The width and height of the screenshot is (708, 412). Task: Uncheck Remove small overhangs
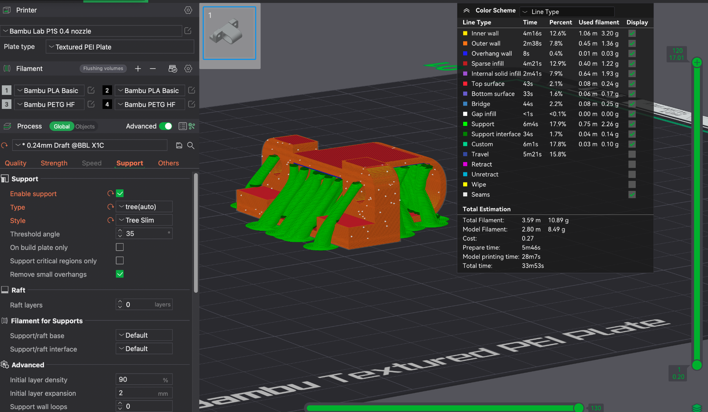119,274
